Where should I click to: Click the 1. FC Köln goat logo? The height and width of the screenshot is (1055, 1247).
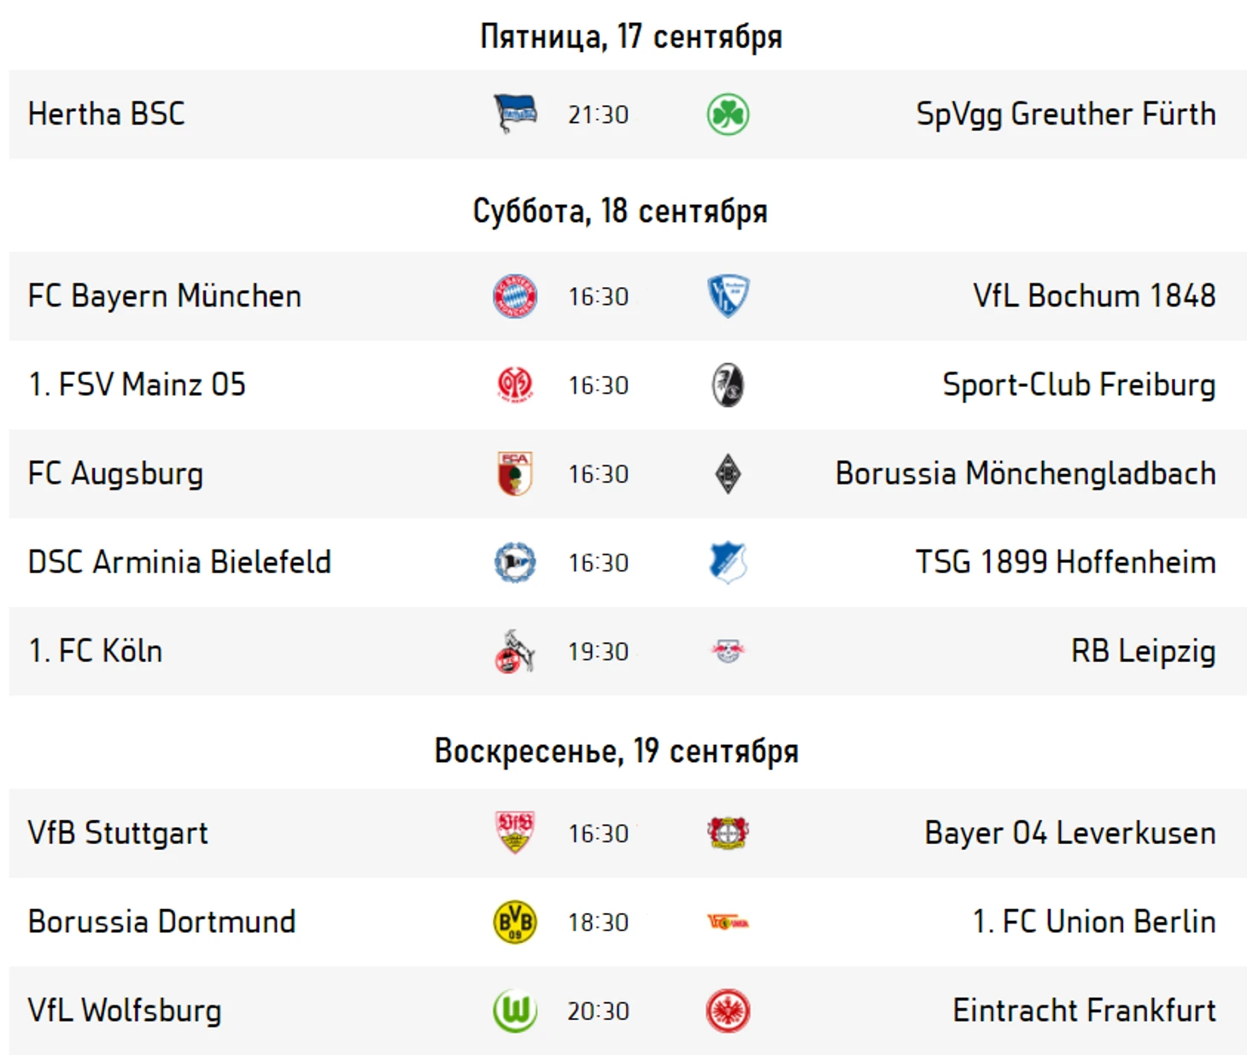(x=515, y=652)
